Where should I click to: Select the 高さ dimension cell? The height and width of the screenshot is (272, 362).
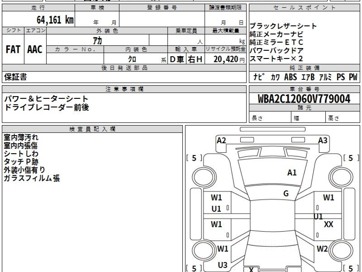(x=343, y=117)
